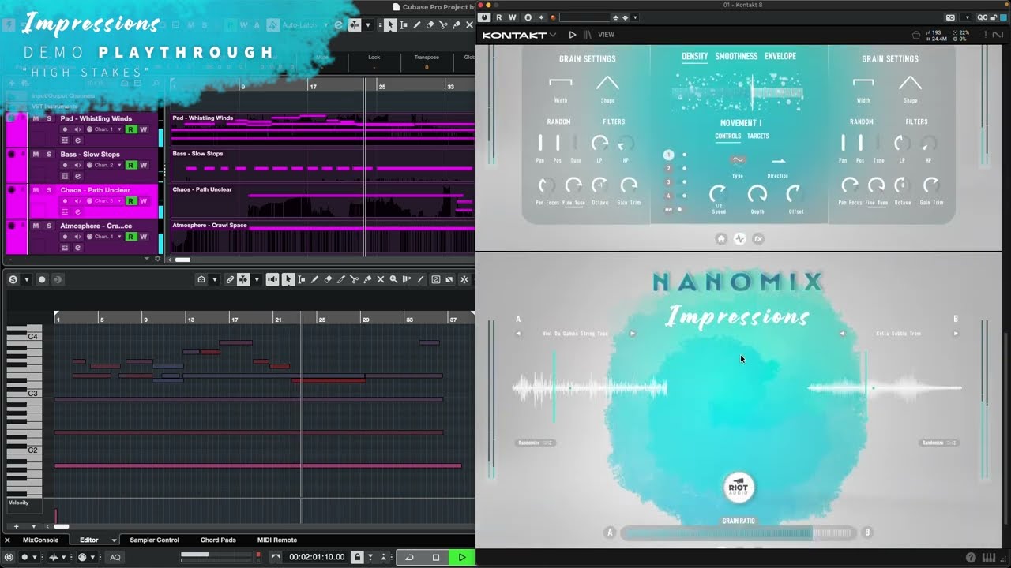Toggle the transport Cycle loop button

pos(409,557)
